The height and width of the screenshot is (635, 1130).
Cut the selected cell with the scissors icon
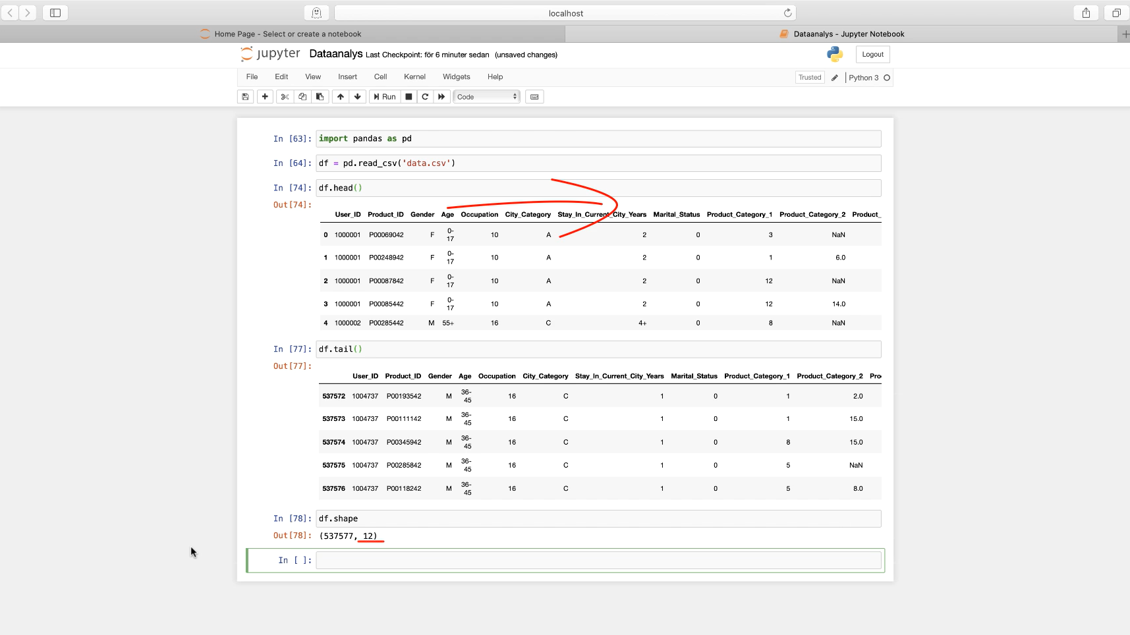(284, 96)
